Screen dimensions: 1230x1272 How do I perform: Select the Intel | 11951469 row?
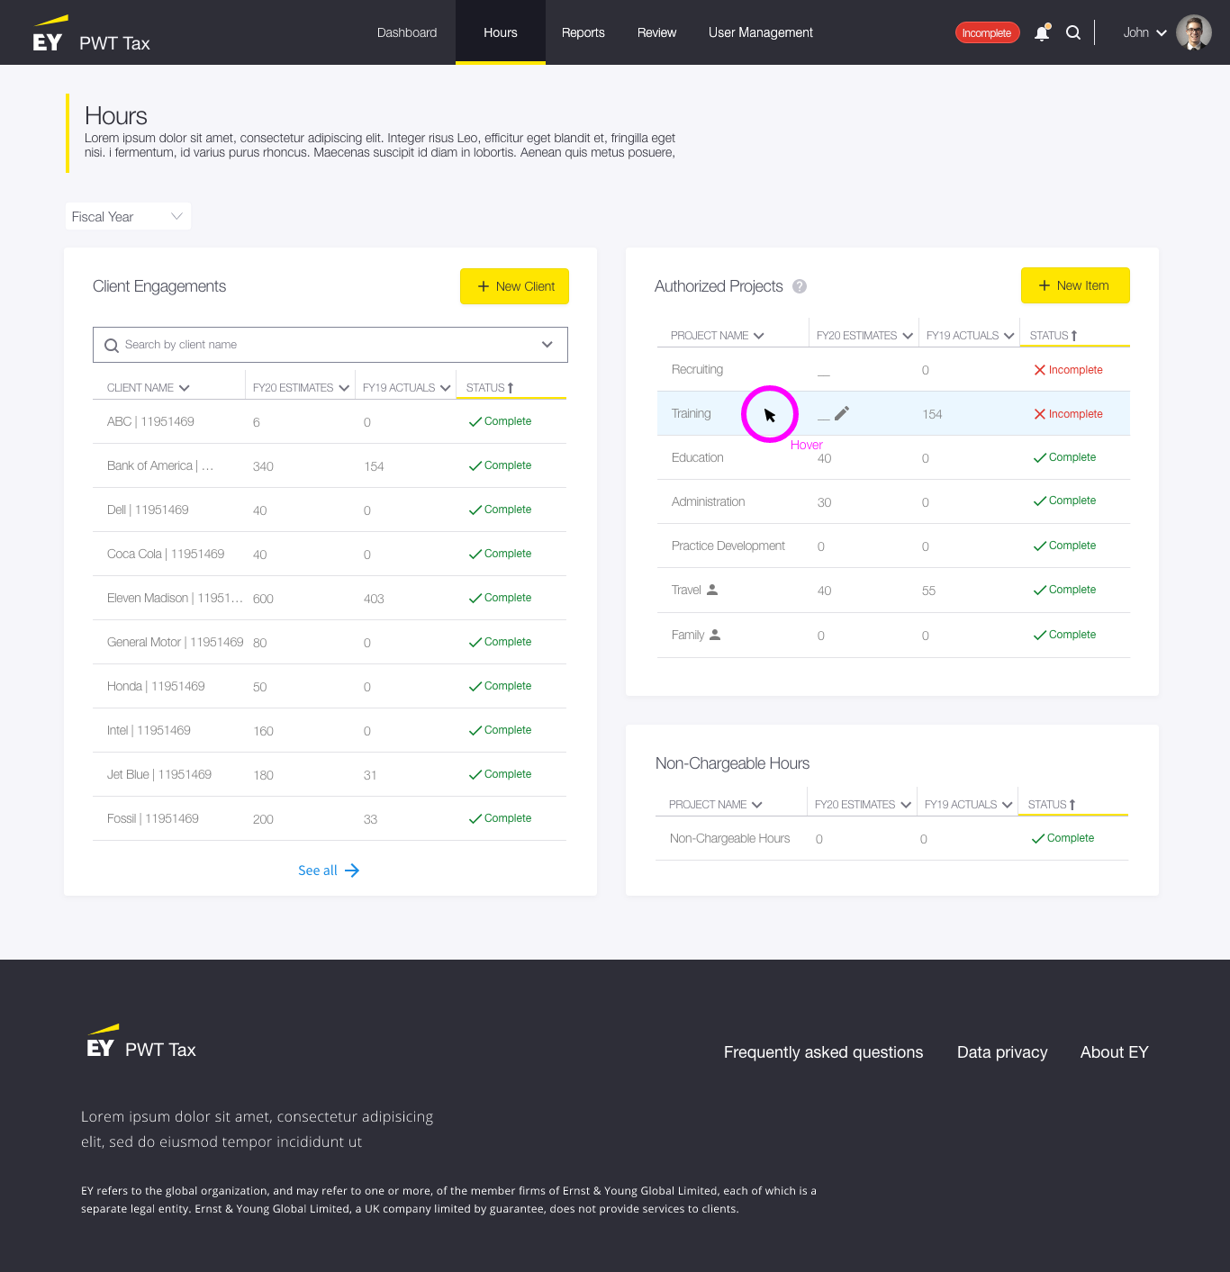coord(330,731)
